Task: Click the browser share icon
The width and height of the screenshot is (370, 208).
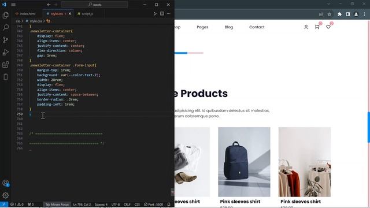Action: pos(321,14)
